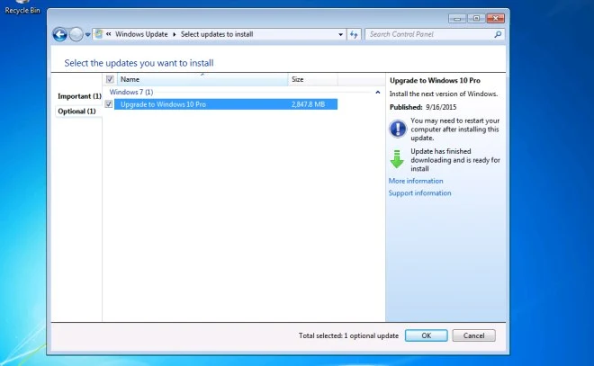Collapse the Windows 7 group chevron
594x366 pixels.
378,92
